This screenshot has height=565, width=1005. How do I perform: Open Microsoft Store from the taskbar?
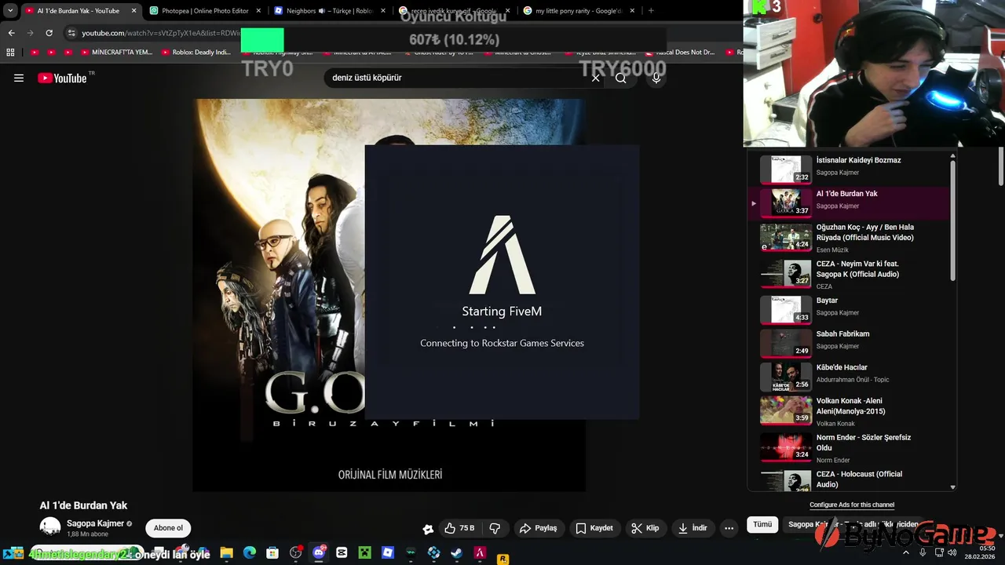(x=272, y=552)
